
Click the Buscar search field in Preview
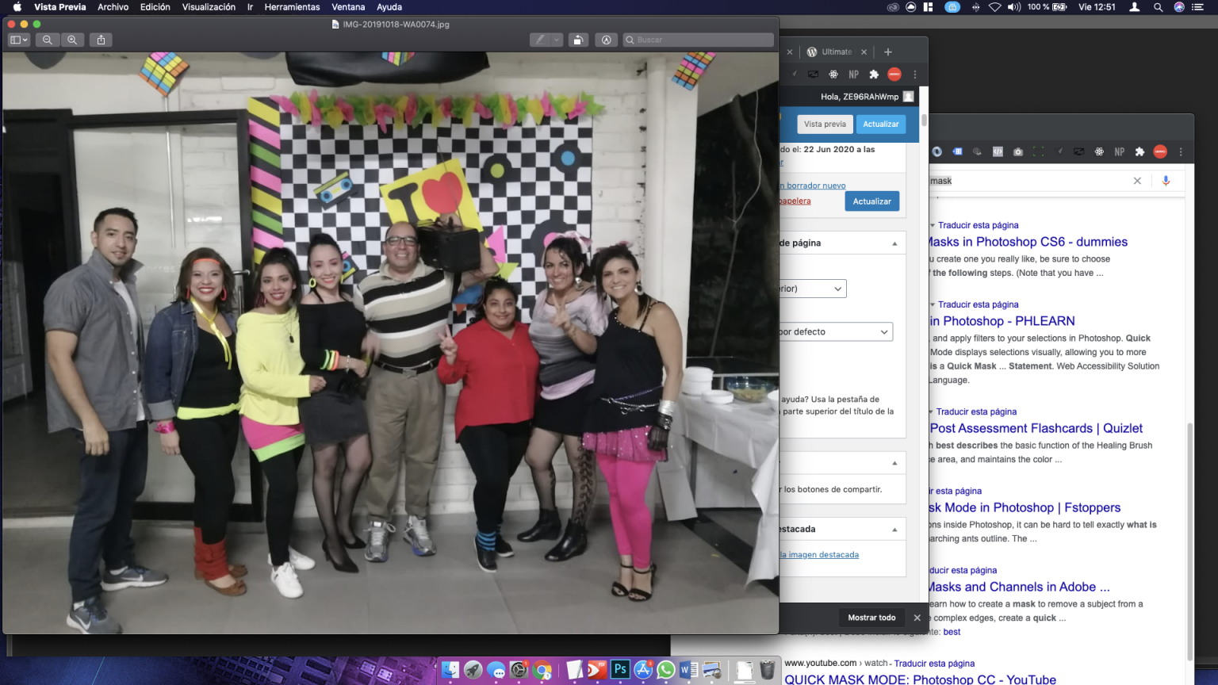click(699, 40)
